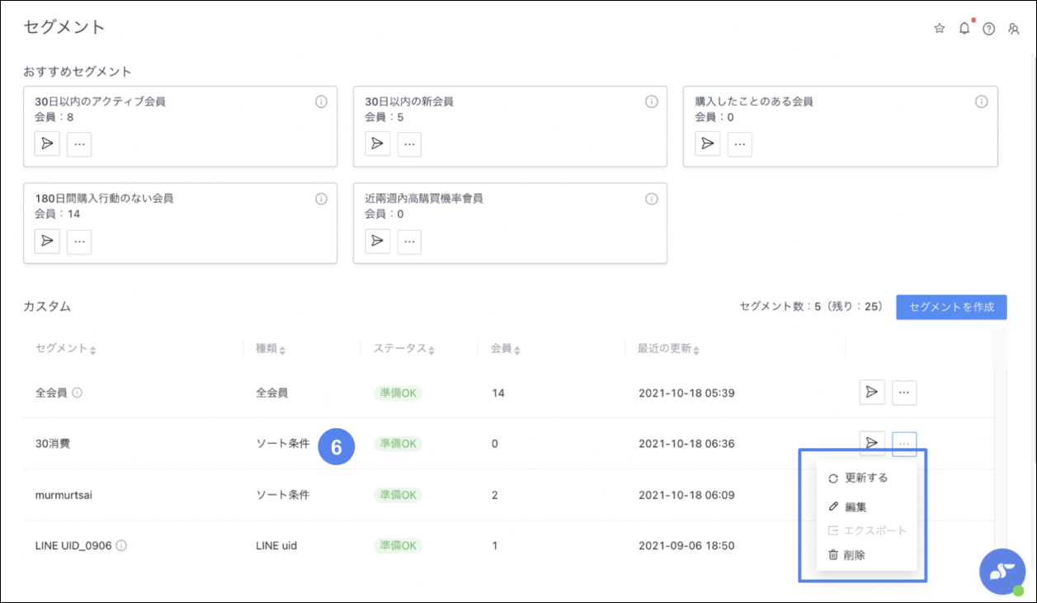Sort table by セグメント column header
Viewport: 1037px width, 603px height.
66,349
